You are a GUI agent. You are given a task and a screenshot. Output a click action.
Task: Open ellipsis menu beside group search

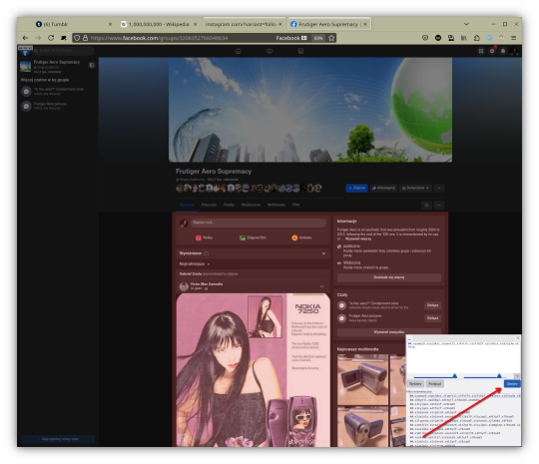click(x=439, y=206)
